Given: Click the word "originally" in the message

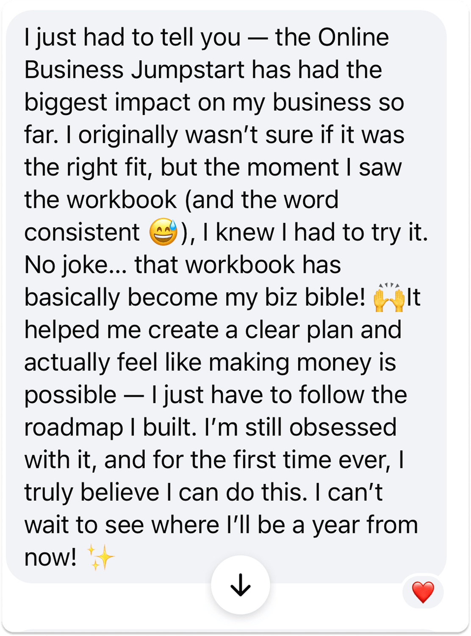Looking at the screenshot, I should pyautogui.click(x=129, y=135).
